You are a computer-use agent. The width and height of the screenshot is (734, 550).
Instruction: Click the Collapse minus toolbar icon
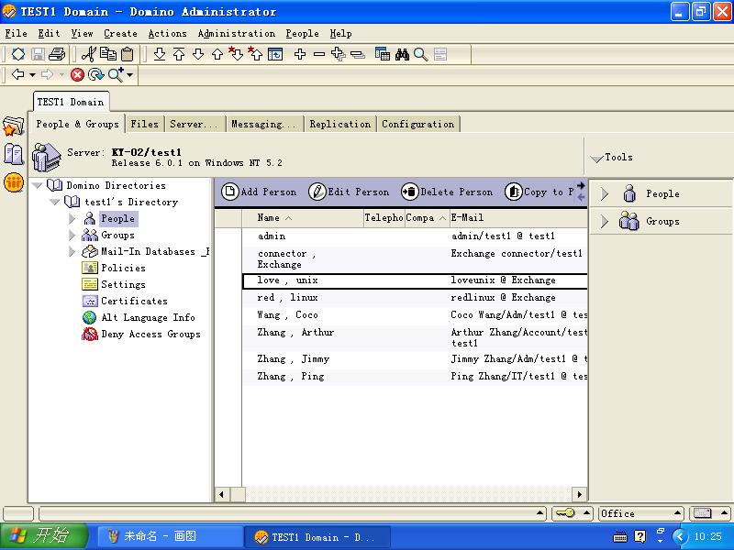click(x=319, y=54)
